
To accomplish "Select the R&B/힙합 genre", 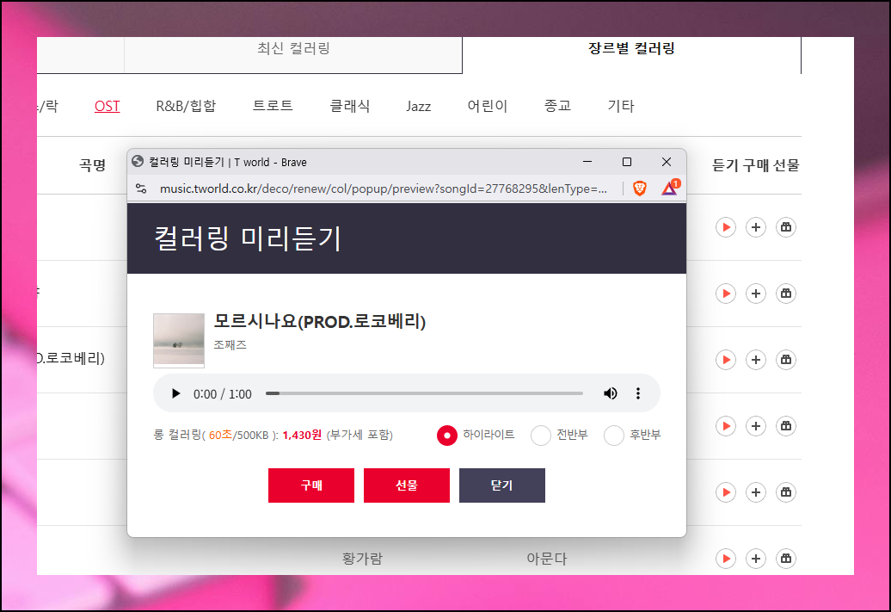I will [x=187, y=106].
